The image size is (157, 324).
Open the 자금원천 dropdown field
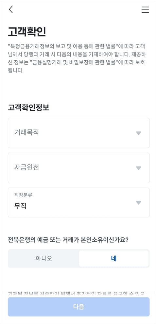point(79,168)
